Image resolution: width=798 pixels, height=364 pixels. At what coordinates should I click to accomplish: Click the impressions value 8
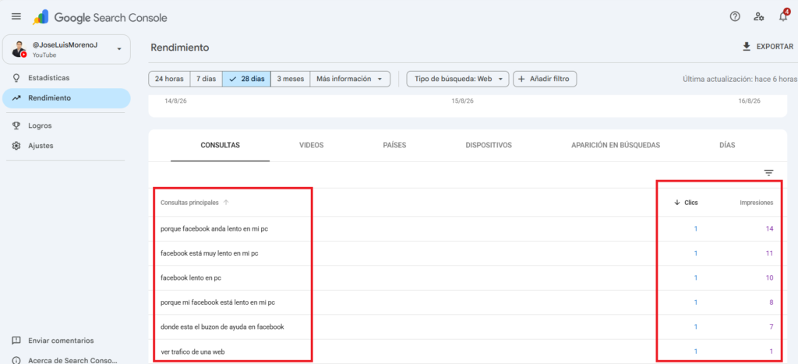tap(772, 302)
